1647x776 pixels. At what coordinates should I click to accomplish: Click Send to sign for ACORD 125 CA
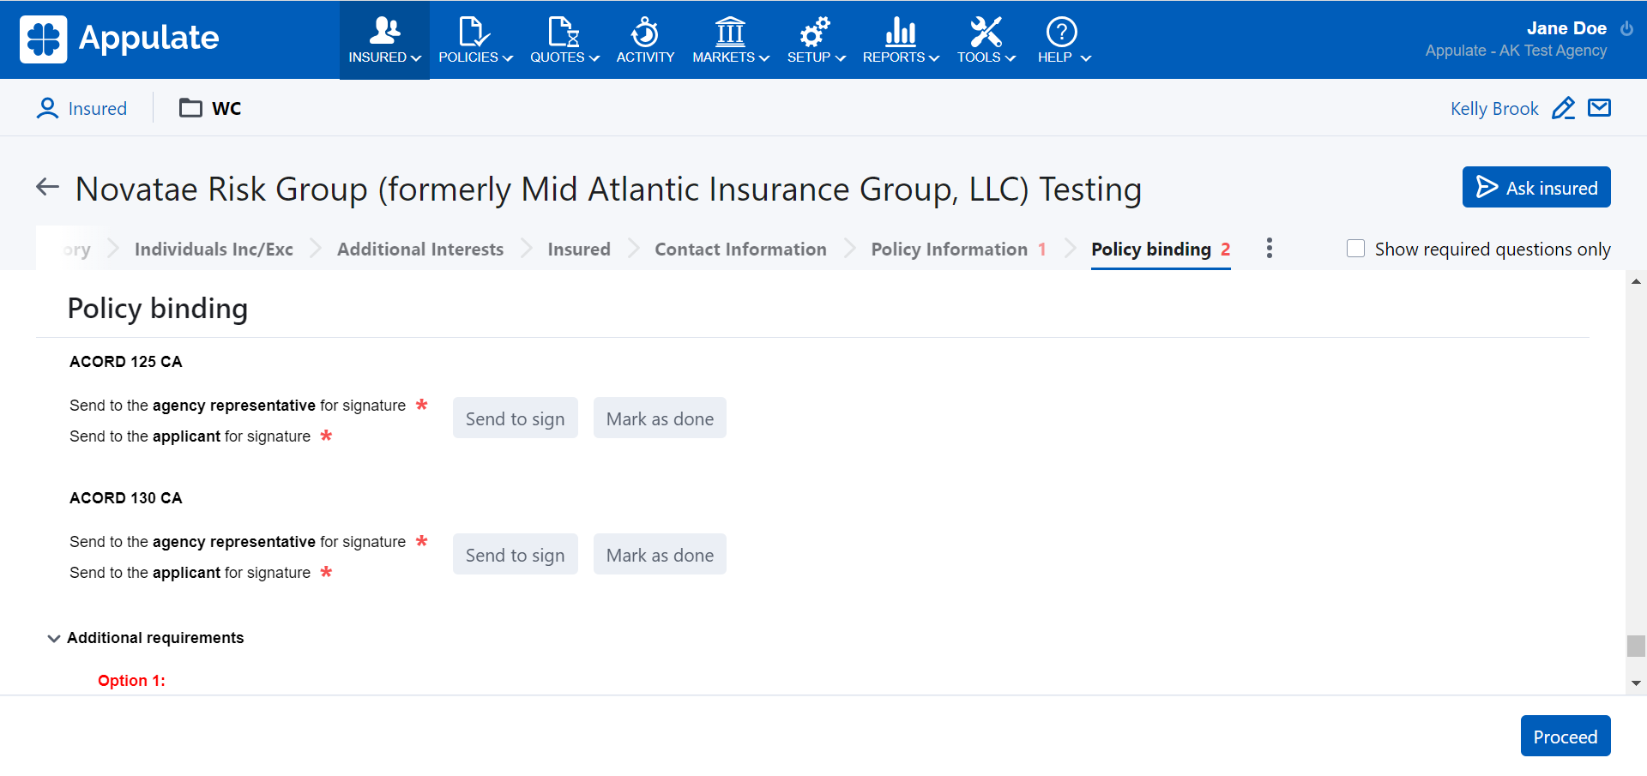pos(515,418)
